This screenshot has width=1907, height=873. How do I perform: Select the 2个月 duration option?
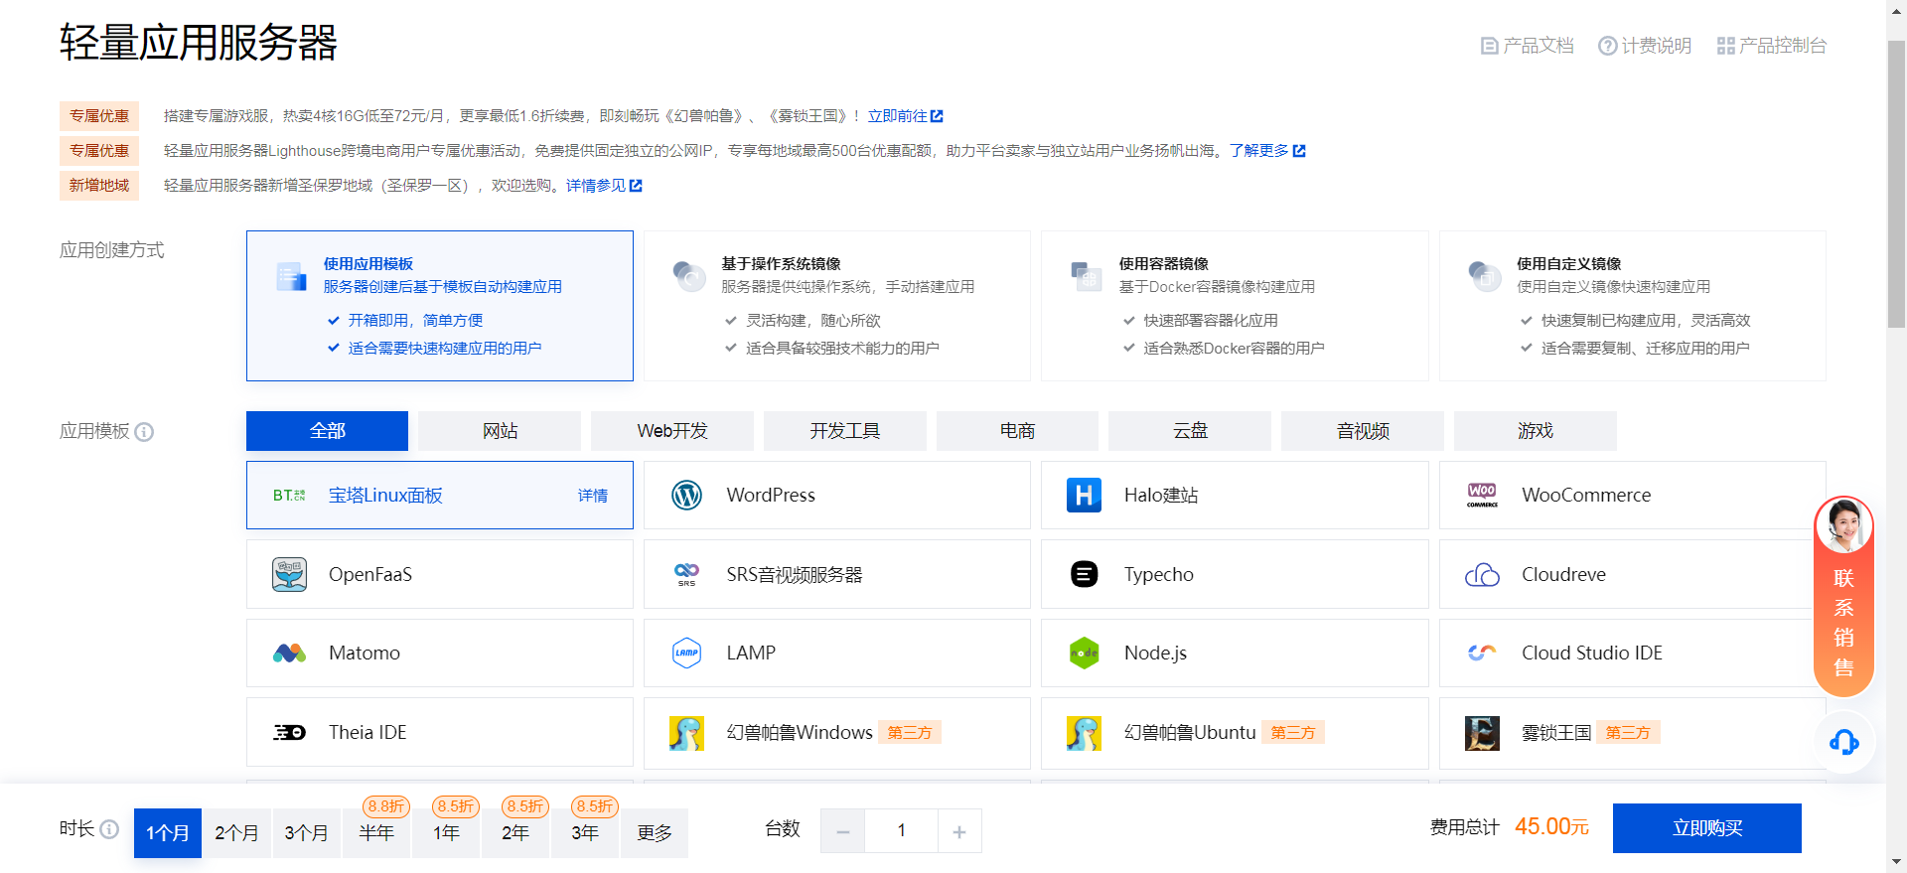[237, 832]
